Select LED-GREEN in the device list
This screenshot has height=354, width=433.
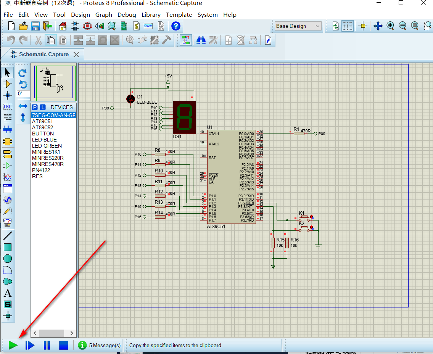53,145
